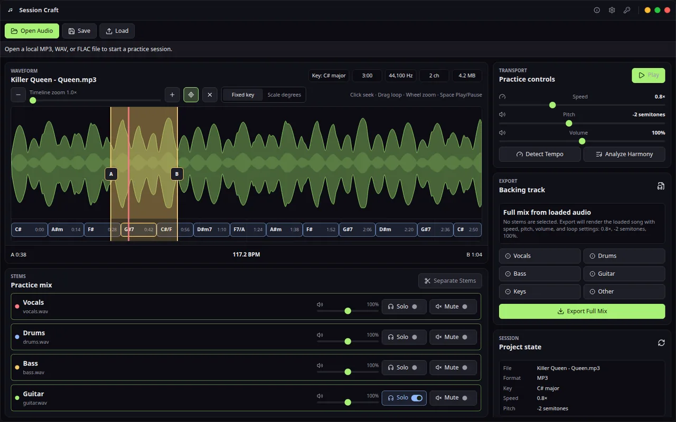Screen dimensions: 676x422
Task: Click Export Full Mix button
Action: 582,311
